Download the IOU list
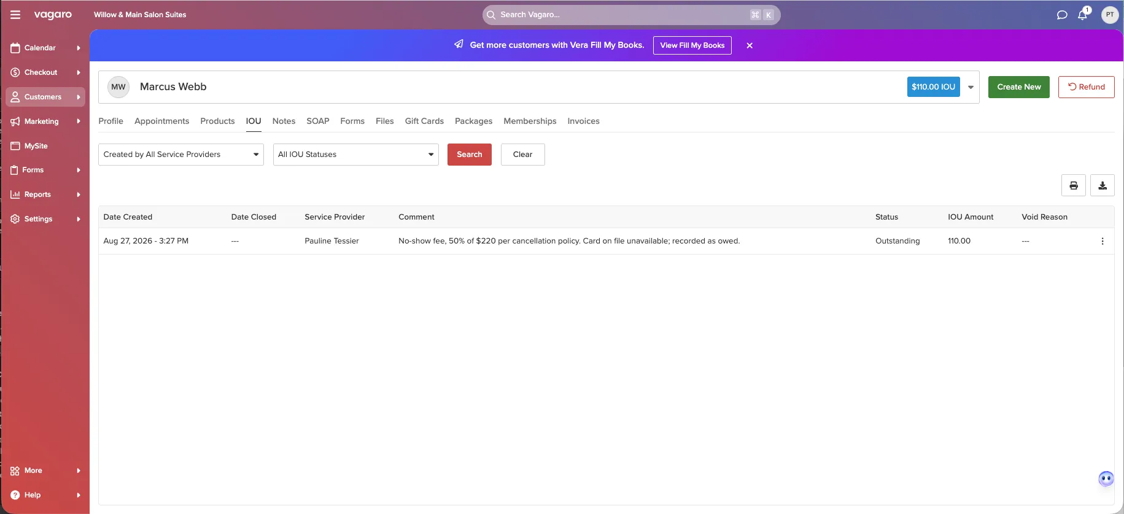This screenshot has width=1124, height=514. (1103, 185)
